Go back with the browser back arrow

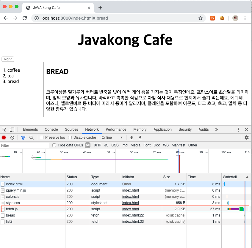[x=6, y=18]
